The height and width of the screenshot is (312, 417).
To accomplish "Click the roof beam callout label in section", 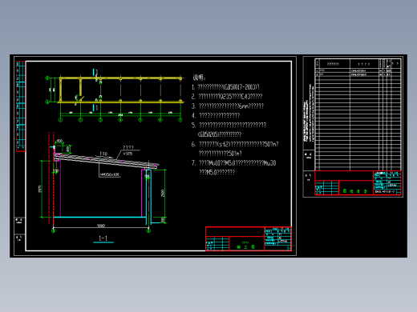I will tap(110, 174).
